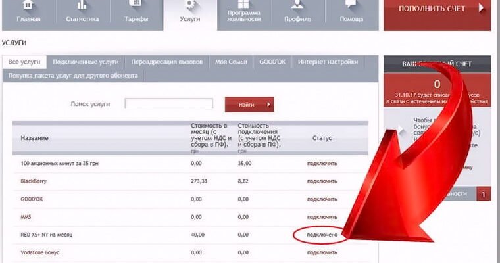Switch to Моя Семья sub-tab

(x=231, y=62)
